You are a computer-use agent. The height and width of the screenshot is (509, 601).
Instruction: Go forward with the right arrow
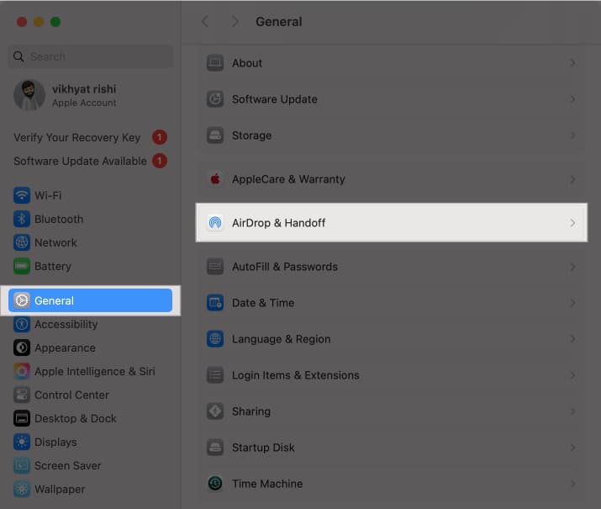235,22
